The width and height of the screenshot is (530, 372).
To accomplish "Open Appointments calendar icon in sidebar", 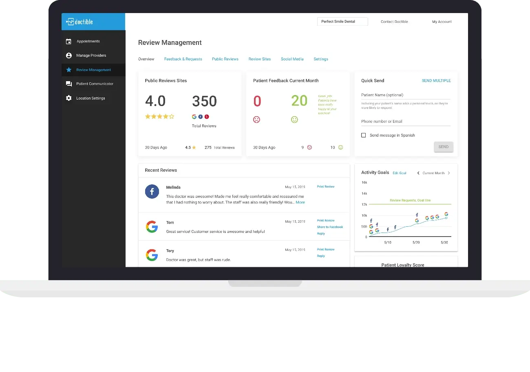I will pyautogui.click(x=68, y=41).
